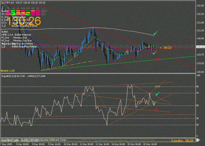Screen dimensions: 205x146
Task: Click the 'M_Star - Morning Star' legend row
Action: pyautogui.click(x=14, y=38)
